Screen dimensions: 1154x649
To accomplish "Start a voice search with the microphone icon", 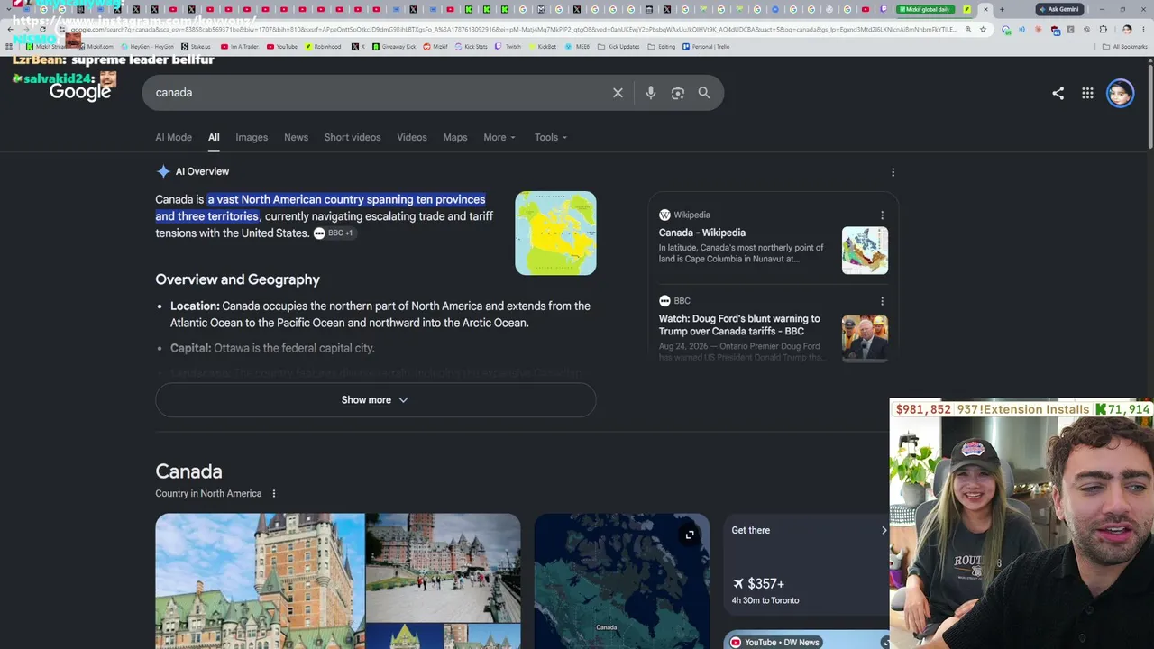I will point(650,93).
